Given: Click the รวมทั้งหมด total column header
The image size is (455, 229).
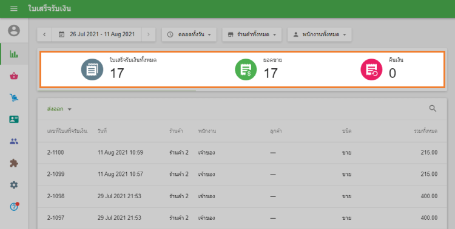Looking at the screenshot, I should pos(426,131).
